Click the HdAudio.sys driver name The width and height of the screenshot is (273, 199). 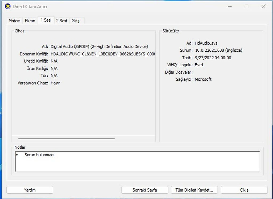pyautogui.click(x=206, y=43)
